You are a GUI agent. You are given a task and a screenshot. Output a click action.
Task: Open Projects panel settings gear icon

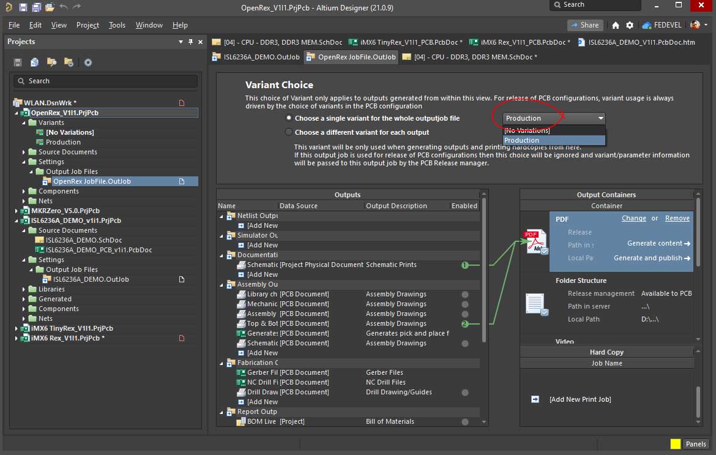click(88, 62)
